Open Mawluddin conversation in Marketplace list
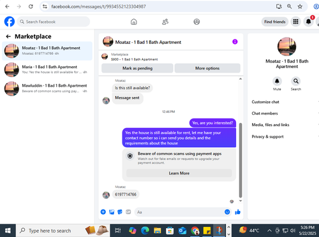 tap(47, 89)
